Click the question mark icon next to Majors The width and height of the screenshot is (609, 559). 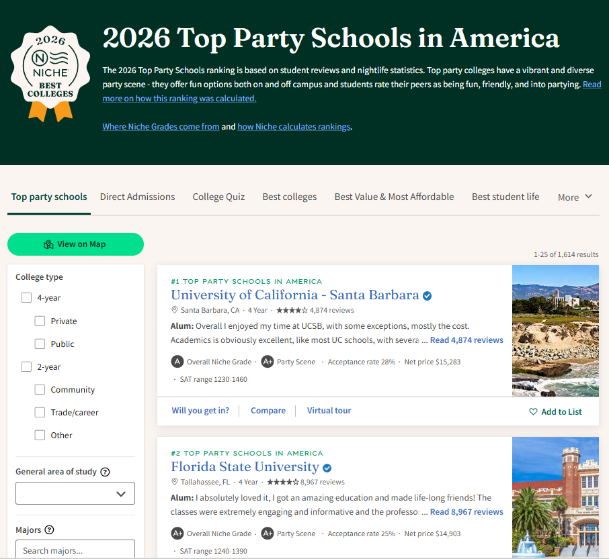coord(49,530)
